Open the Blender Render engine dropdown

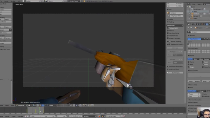coord(75,1)
